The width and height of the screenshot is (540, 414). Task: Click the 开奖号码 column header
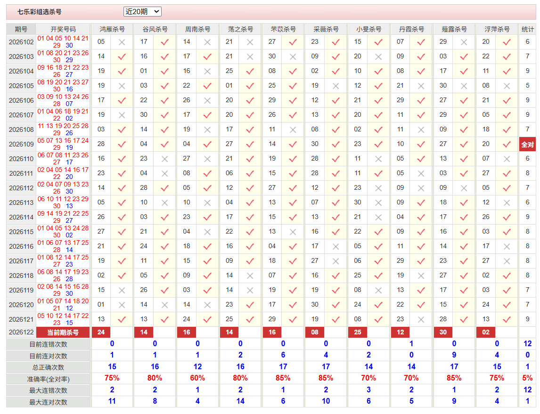click(x=63, y=29)
